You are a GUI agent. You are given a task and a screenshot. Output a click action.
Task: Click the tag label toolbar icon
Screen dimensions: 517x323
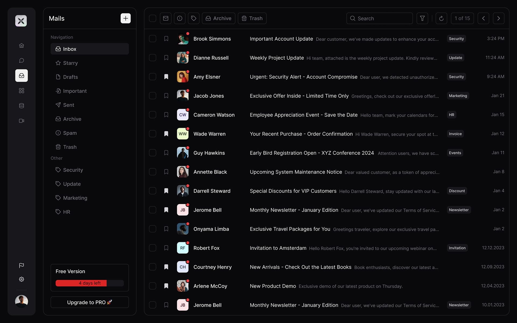click(x=194, y=18)
